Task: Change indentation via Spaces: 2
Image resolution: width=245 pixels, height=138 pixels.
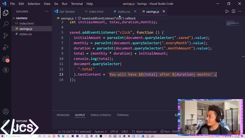Action: (101, 131)
